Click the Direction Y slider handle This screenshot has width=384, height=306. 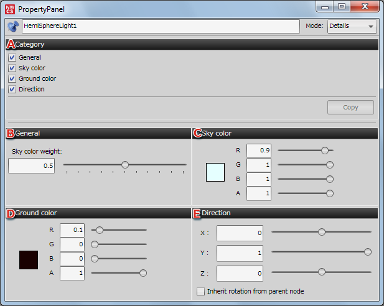tap(367, 252)
